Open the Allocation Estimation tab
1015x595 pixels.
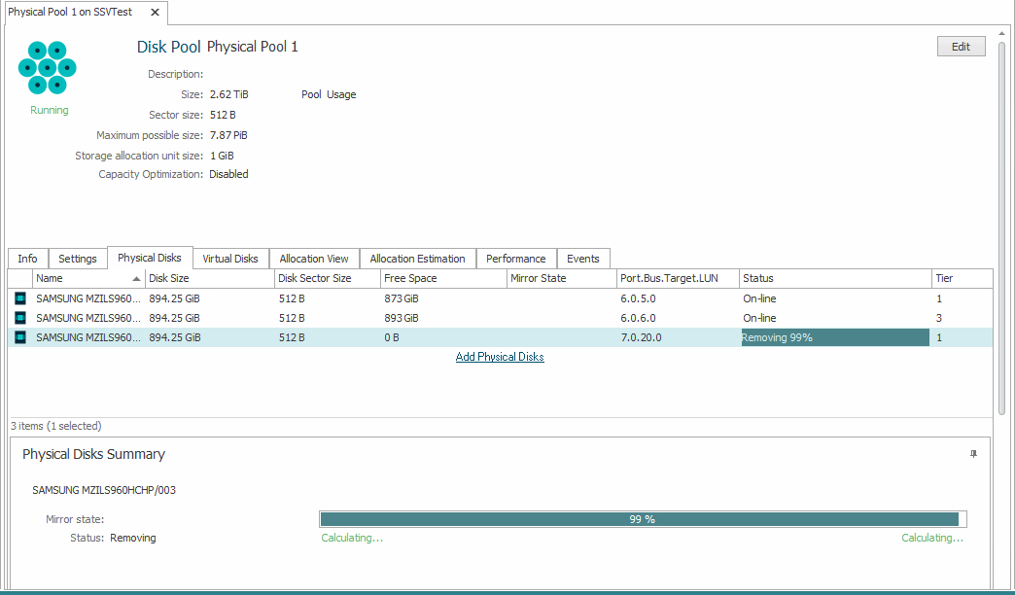coord(417,259)
